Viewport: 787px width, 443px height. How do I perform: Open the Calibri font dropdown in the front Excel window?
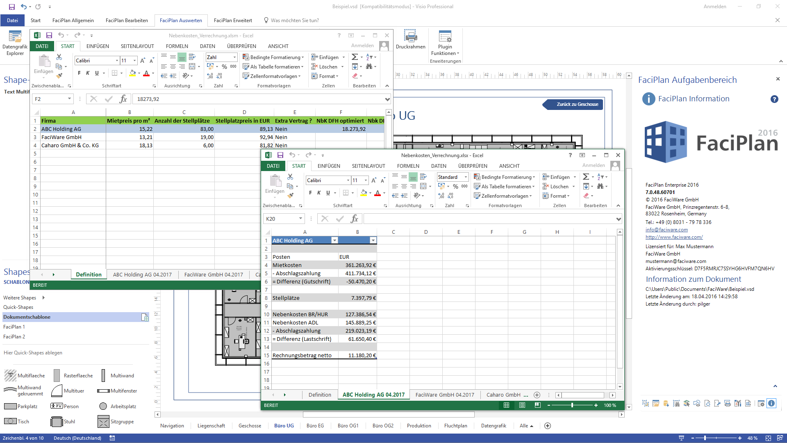pos(348,180)
